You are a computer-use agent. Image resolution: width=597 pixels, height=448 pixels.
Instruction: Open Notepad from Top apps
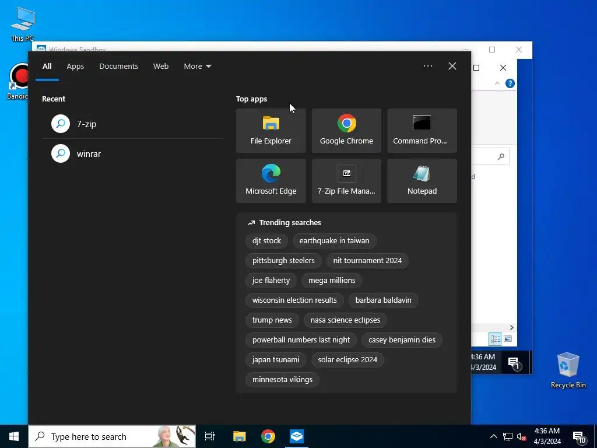tap(422, 181)
